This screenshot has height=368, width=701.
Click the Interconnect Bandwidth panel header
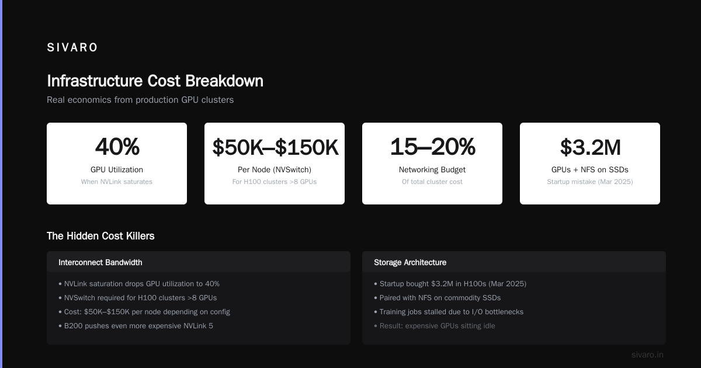click(199, 262)
